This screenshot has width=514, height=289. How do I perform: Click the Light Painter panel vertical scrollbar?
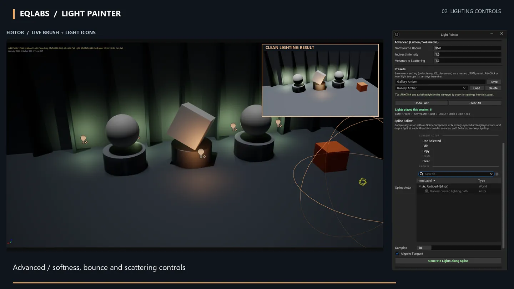tap(503, 196)
